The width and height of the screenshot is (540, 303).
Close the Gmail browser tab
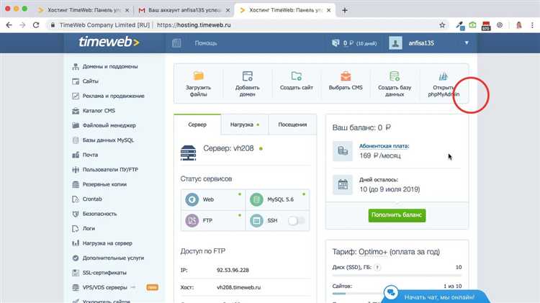(x=228, y=10)
